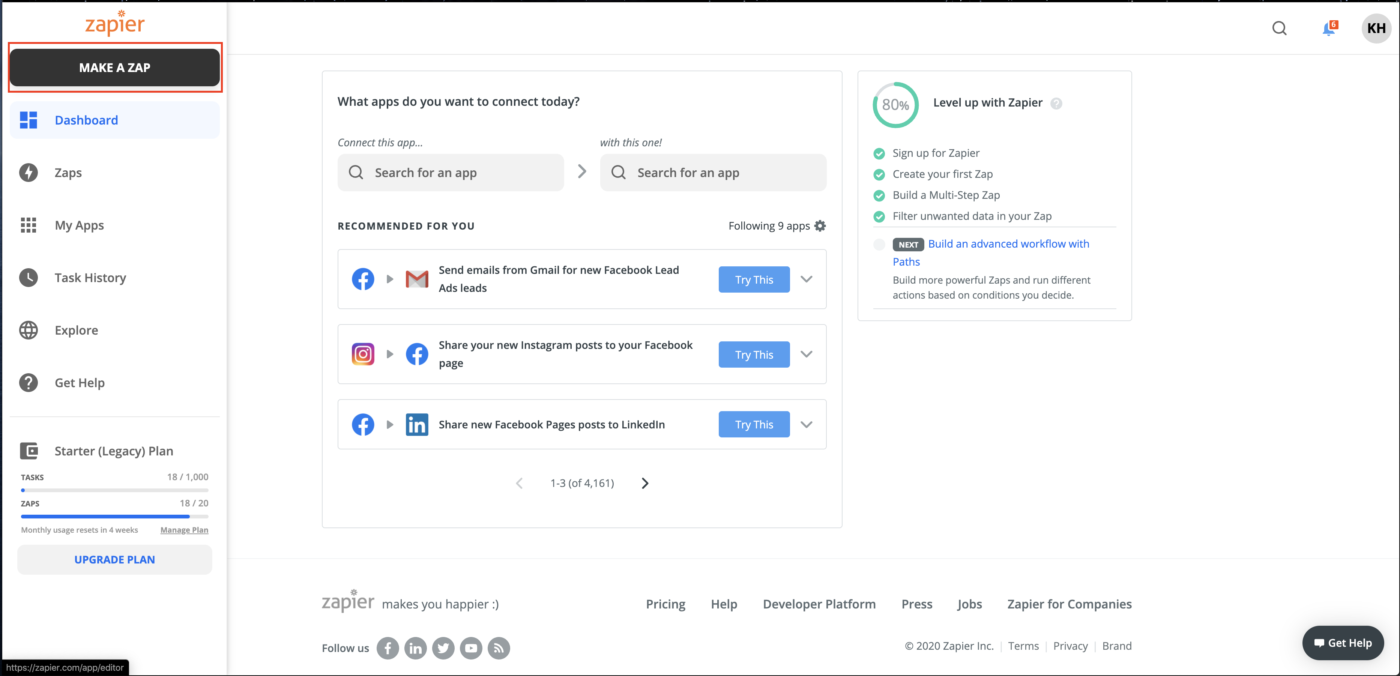
Task: Open notifications bell with badge
Action: 1329,28
